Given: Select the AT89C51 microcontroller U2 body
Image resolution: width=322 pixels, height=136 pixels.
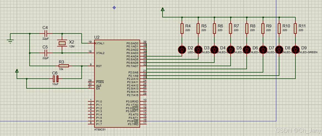Looking at the screenshot, I should (x=117, y=84).
